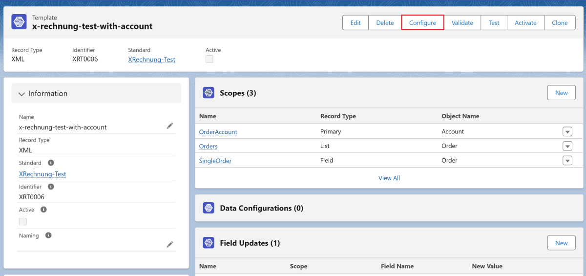Click the Field Updates section icon
The image size is (586, 276).
coord(209,243)
